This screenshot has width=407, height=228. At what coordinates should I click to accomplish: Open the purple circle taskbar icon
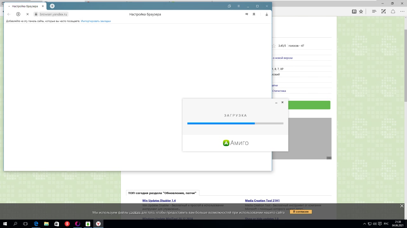tap(78, 224)
